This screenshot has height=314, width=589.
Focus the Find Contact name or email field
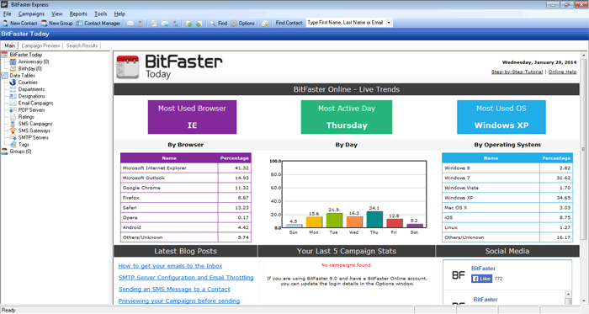[346, 23]
